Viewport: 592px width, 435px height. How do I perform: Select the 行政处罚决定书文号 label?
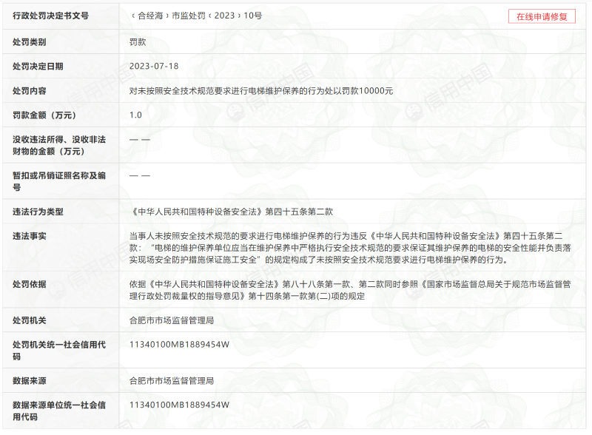(50, 16)
